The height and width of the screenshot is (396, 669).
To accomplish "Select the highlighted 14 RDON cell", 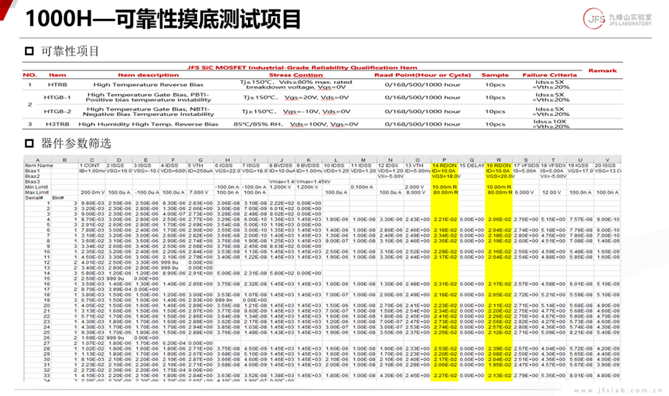I will pyautogui.click(x=444, y=166).
